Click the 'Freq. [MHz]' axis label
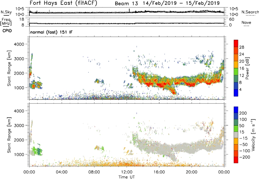259x179 pixels. click(x=6, y=22)
